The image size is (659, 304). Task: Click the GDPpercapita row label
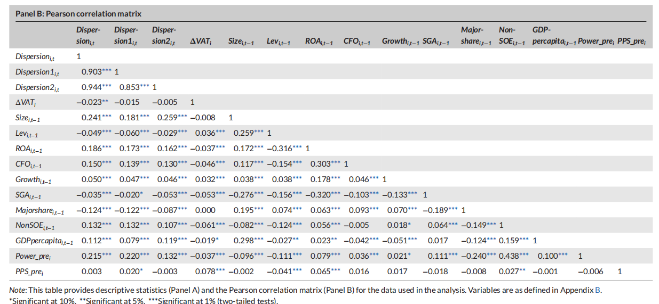click(x=43, y=241)
